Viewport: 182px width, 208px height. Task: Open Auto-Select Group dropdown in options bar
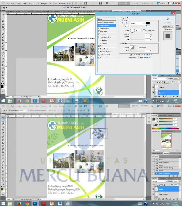click(22, 110)
